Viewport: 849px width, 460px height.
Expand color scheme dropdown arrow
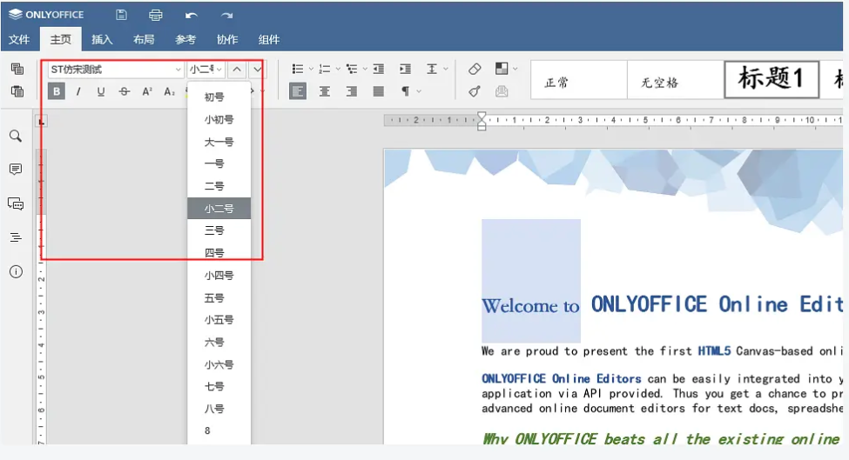[x=515, y=69]
